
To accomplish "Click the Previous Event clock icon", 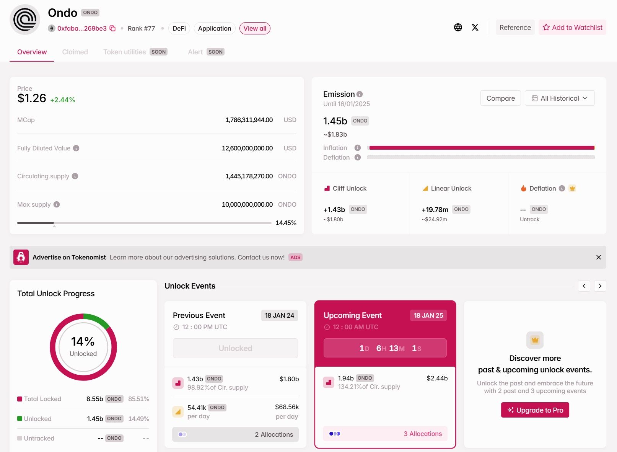I will point(176,327).
